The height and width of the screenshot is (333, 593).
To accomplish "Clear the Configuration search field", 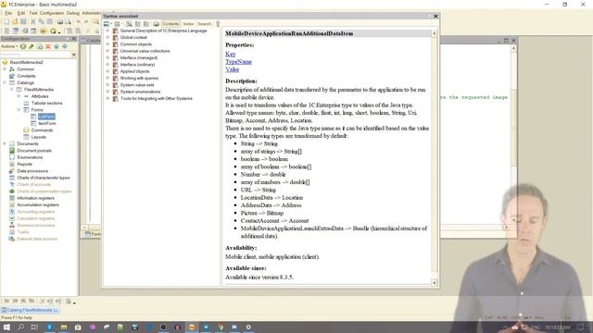I will click(74, 55).
